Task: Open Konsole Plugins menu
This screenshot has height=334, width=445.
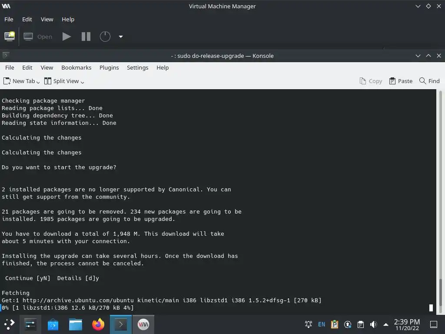Action: (109, 67)
